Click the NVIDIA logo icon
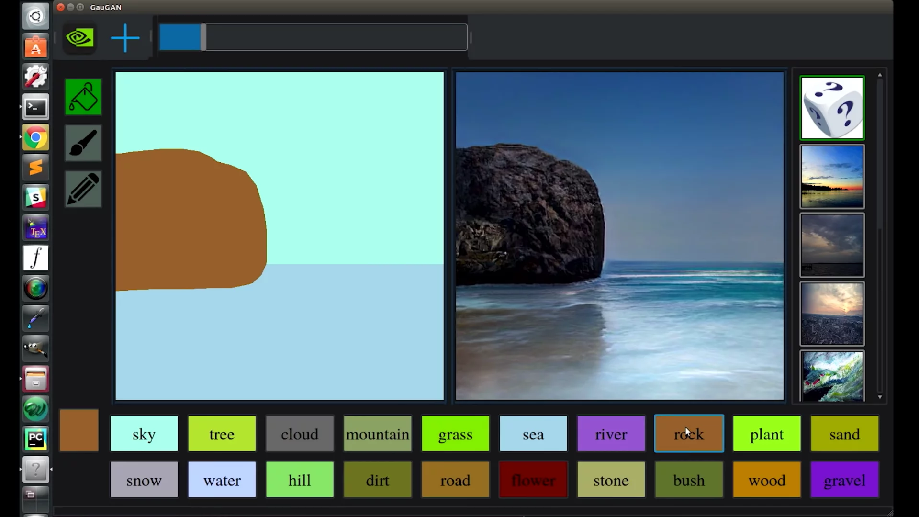This screenshot has width=919, height=517. [x=79, y=38]
